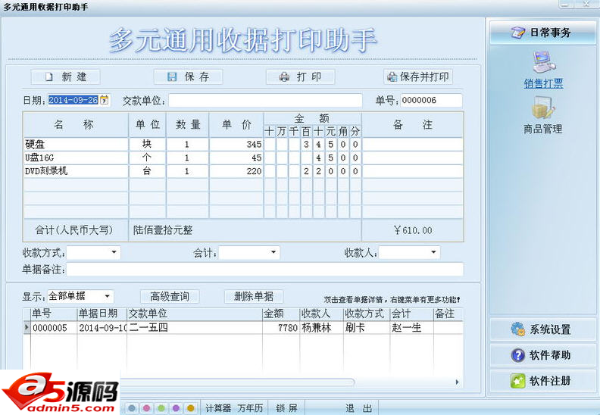
Task: Click the 高级查询 button
Action: click(170, 296)
